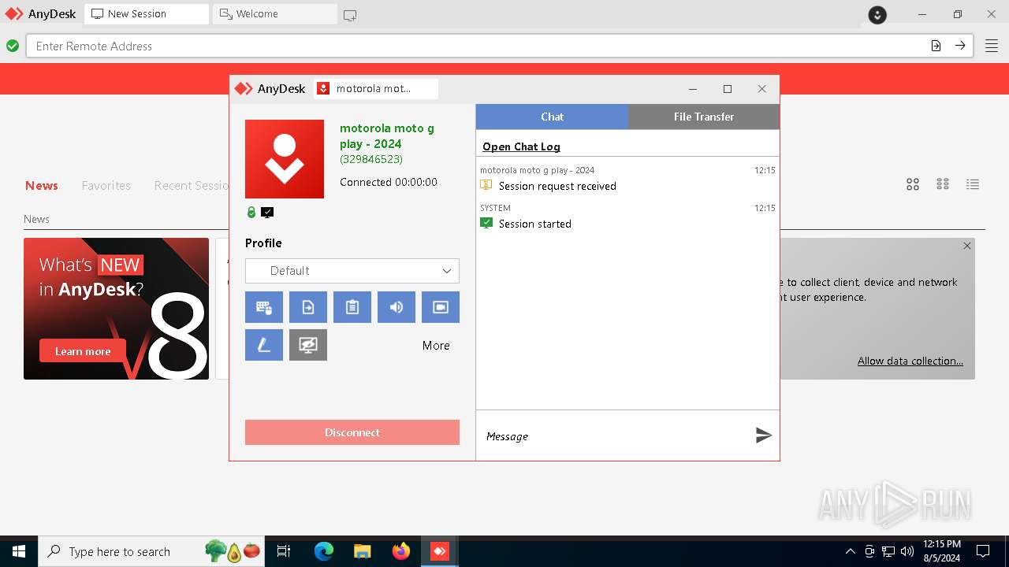
Task: Toggle keyboard and mouse control permission
Action: coord(264,307)
